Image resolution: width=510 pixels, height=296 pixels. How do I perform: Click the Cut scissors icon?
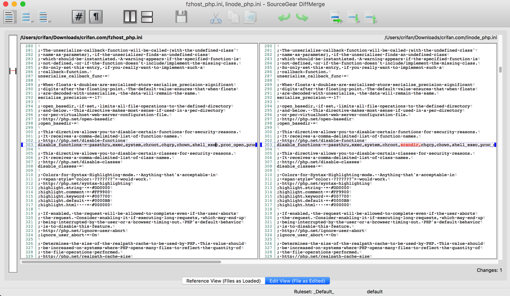coord(216,17)
